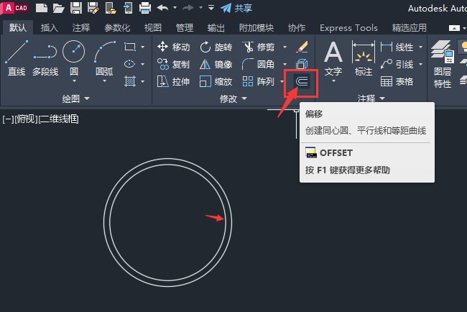The image size is (467, 312).
Task: Switch to the Insert (插入) ribbon tab
Action: click(x=49, y=28)
